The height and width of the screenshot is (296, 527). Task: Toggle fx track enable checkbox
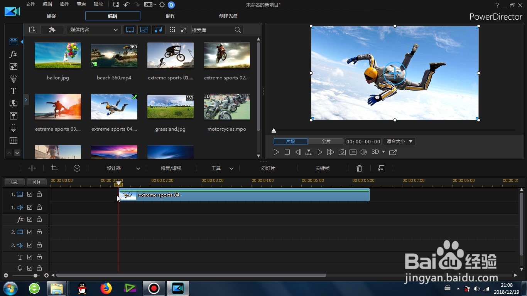pos(30,219)
